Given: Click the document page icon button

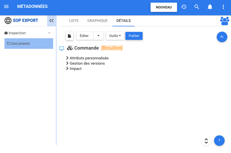Looking at the screenshot, I should 69,36.
